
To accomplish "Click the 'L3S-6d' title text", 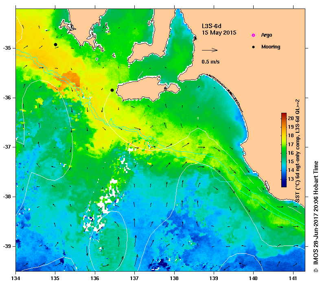I will 212,26.
